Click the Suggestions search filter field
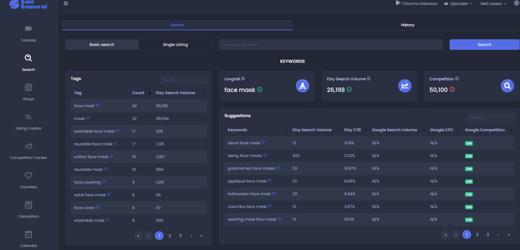 [x=490, y=117]
